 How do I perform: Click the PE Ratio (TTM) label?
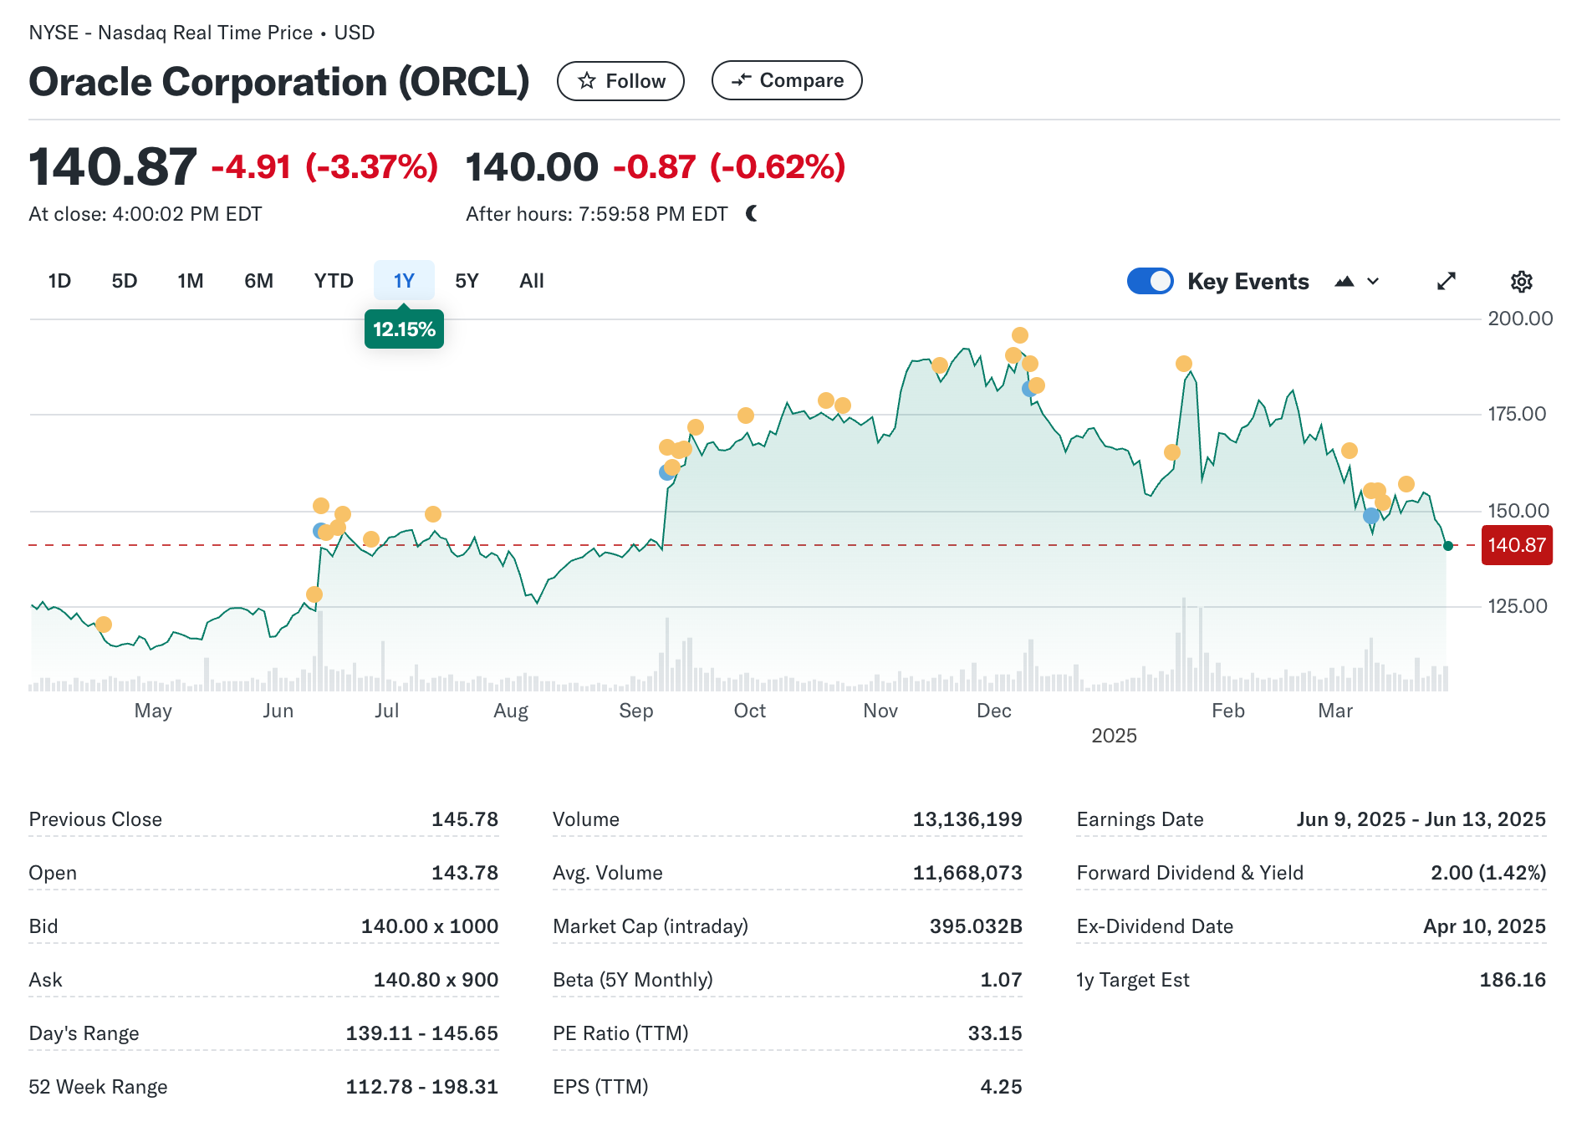(620, 1033)
